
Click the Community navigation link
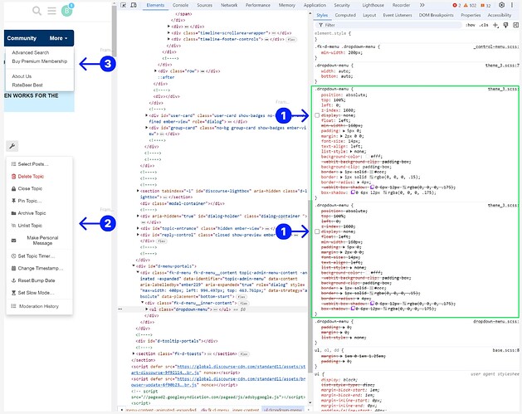22,38
